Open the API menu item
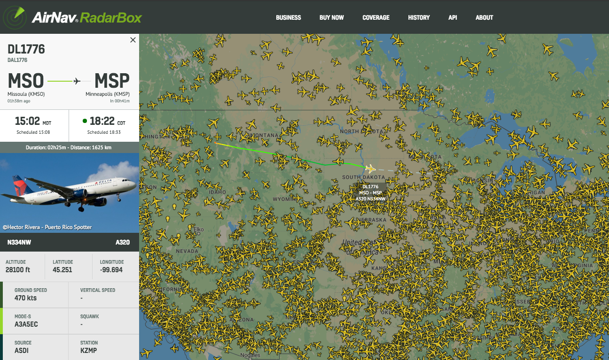 pos(453,17)
